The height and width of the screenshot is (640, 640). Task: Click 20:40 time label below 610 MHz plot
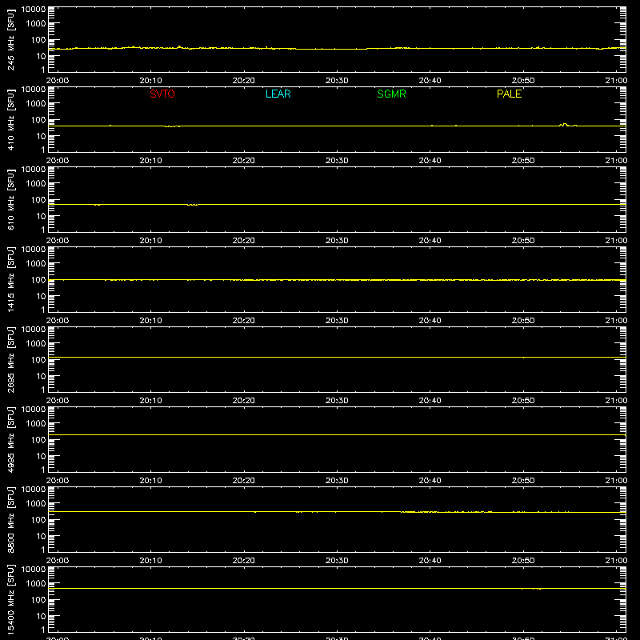[430, 241]
